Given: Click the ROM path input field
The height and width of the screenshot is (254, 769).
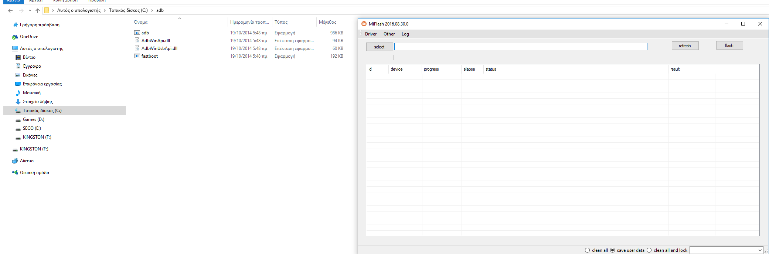Looking at the screenshot, I should tap(520, 47).
